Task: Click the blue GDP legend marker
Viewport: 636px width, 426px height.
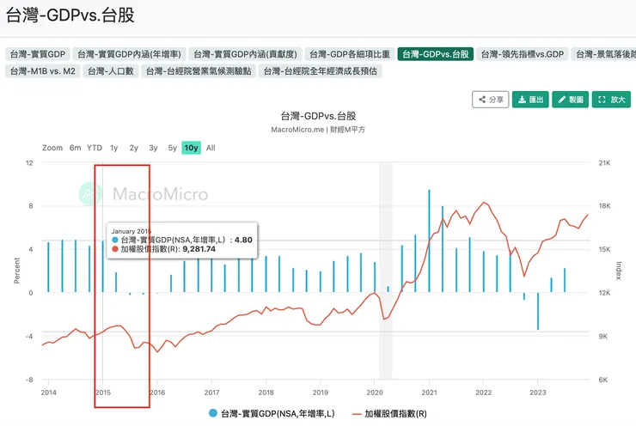Action: tap(213, 413)
